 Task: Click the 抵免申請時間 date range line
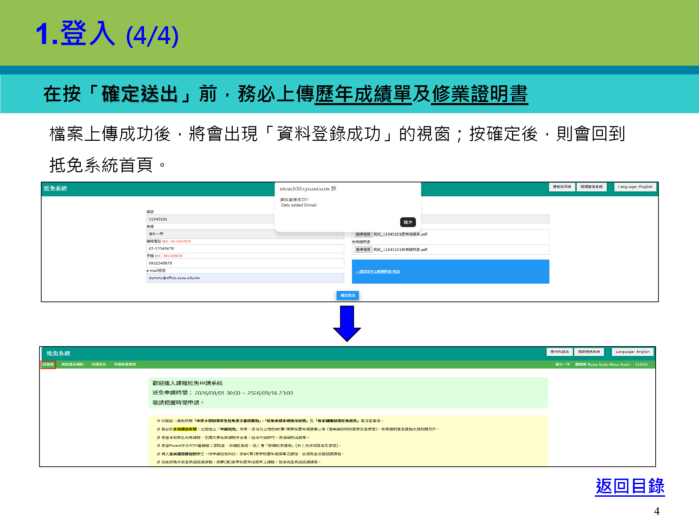[x=223, y=393]
